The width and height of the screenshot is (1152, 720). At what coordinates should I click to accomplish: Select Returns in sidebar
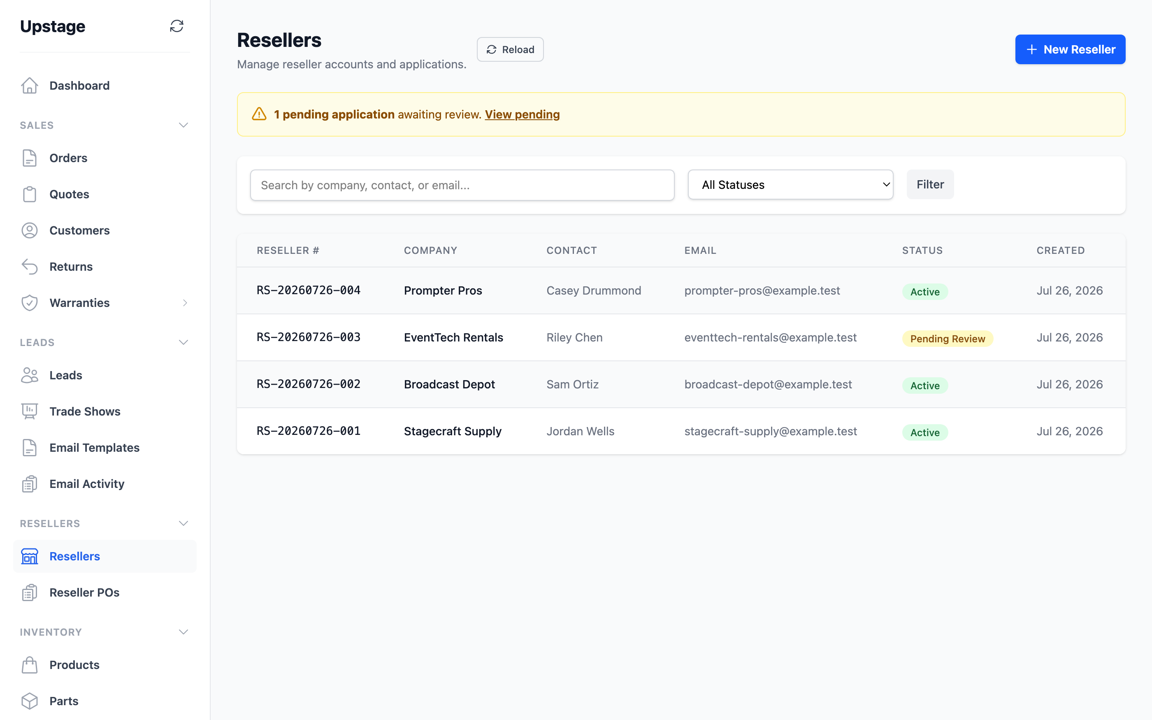pos(71,267)
